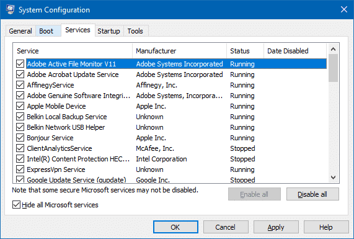The image size is (354, 239).
Task: Click Intel Corporation manufacturer cell
Action: click(x=161, y=159)
